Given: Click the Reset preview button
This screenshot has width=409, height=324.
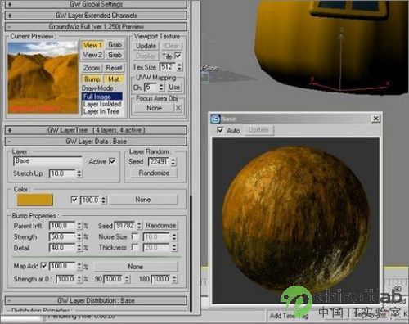Looking at the screenshot, I should click(114, 68).
